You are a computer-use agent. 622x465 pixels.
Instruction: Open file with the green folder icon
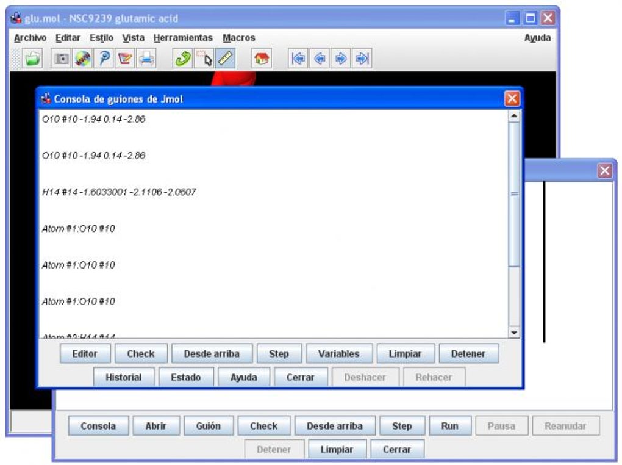pyautogui.click(x=32, y=59)
